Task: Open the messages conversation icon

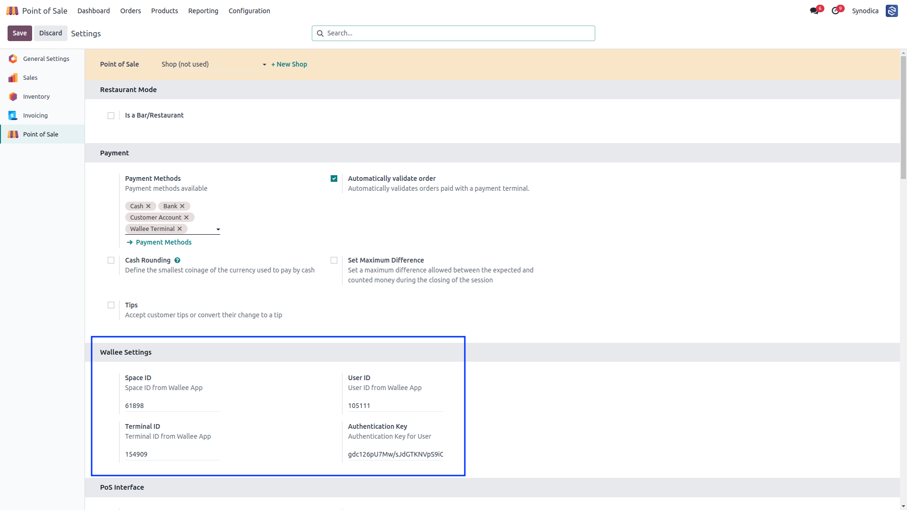Action: [814, 11]
